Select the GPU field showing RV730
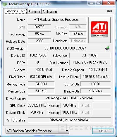This screenshot has width=117, height=137. 39,27
